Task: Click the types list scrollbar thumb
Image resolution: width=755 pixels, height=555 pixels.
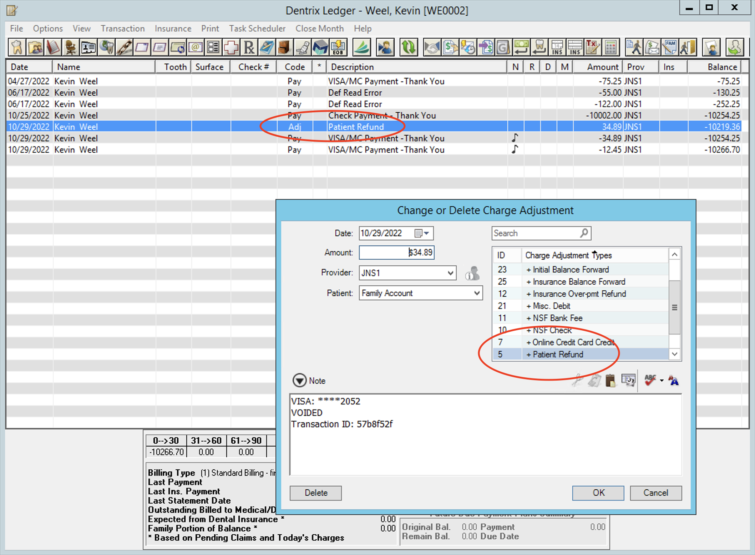Action: 674,307
